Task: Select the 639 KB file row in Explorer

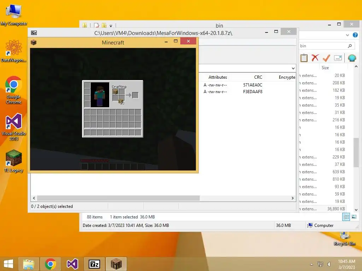Action: tap(323, 172)
